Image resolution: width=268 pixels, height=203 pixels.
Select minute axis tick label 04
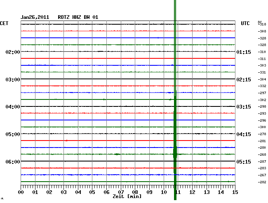click(78, 192)
